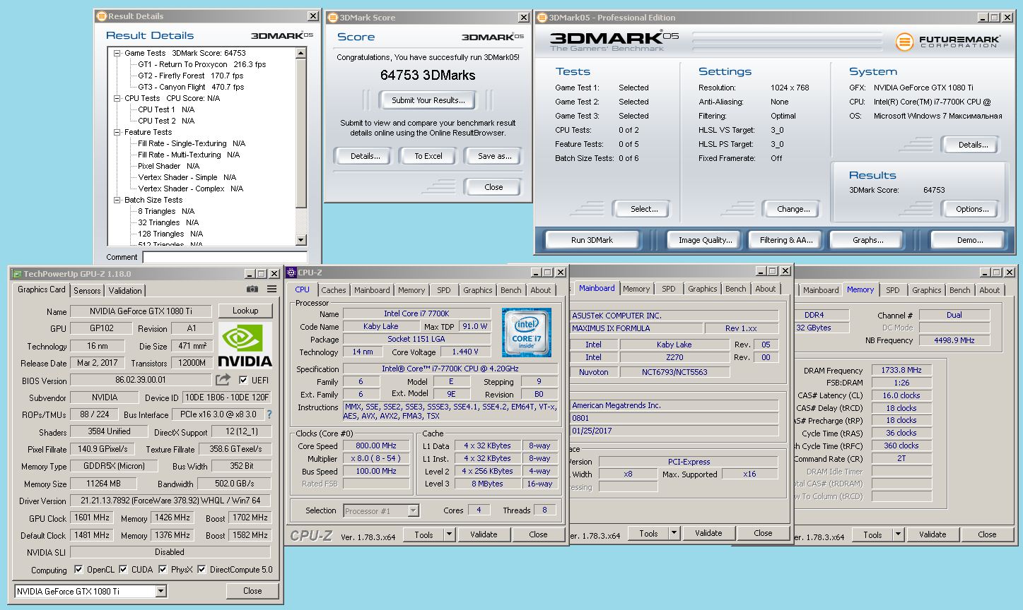
Task: Click the BIOS version share/export icon
Action: coord(223,380)
